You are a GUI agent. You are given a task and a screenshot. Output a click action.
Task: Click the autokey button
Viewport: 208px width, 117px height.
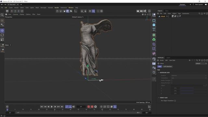click(x=92, y=107)
